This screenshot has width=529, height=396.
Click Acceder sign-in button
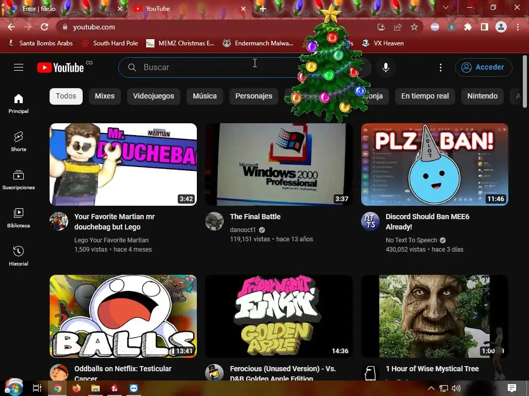pyautogui.click(x=484, y=68)
